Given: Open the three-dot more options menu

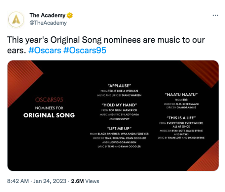Looking at the screenshot, I should 215,16.
